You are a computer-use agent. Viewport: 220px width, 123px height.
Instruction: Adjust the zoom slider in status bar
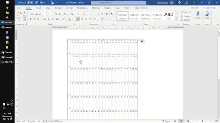click(202, 121)
